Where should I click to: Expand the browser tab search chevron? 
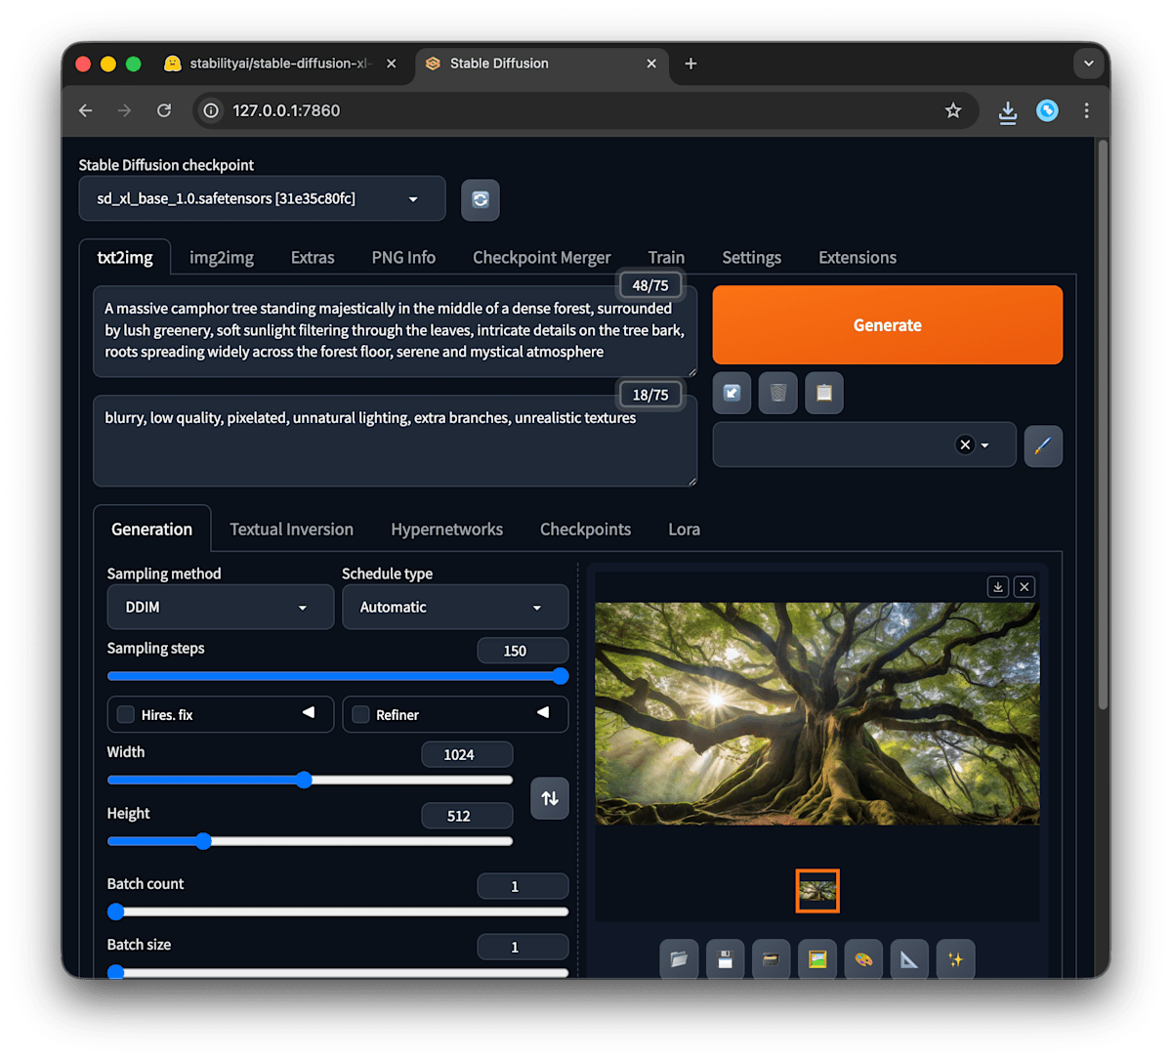1088,64
